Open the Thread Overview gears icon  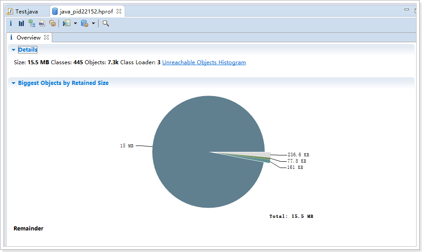(x=52, y=23)
